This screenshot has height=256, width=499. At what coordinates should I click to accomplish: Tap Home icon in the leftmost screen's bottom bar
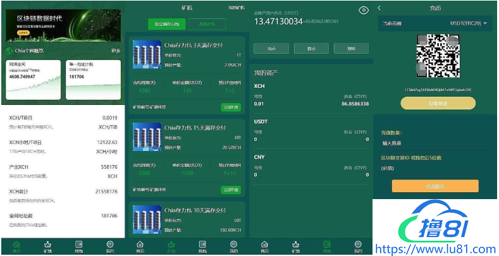click(16, 246)
